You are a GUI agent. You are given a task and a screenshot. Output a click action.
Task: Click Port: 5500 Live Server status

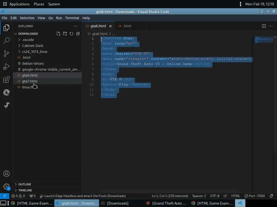pyautogui.click(x=255, y=196)
